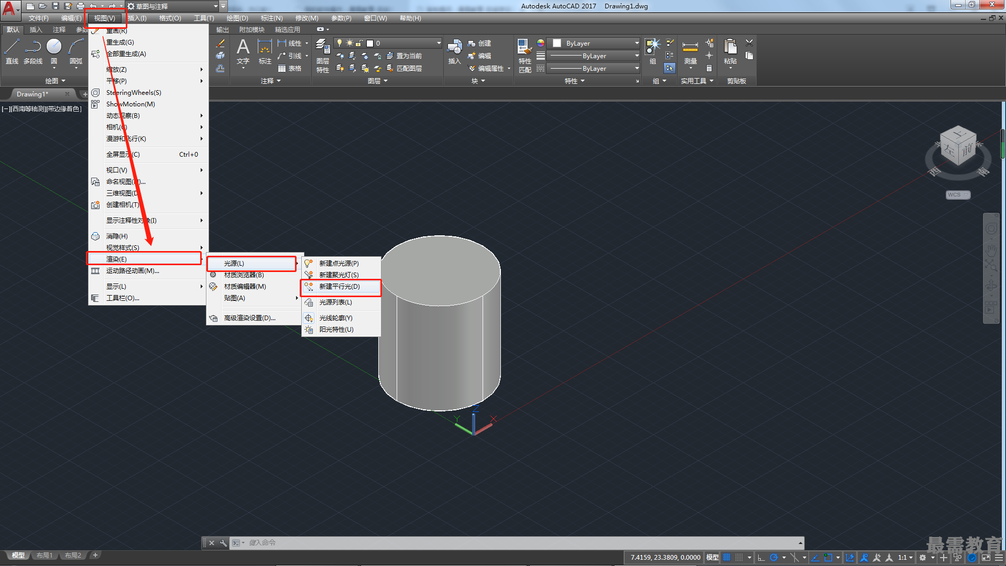Open the Text annotation tool

[243, 51]
